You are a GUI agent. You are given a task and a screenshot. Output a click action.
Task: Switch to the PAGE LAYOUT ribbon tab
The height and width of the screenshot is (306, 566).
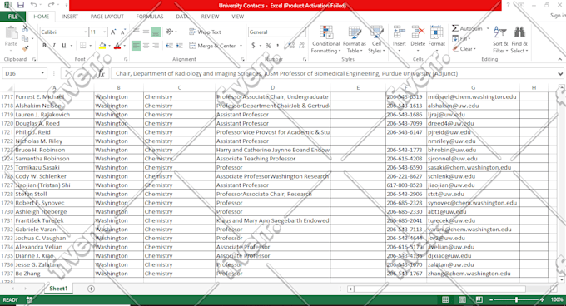pyautogui.click(x=107, y=17)
